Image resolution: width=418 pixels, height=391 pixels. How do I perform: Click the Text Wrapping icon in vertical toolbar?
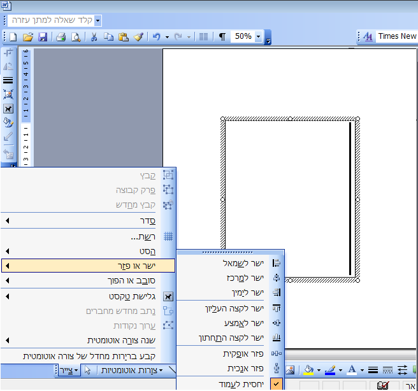(x=8, y=109)
